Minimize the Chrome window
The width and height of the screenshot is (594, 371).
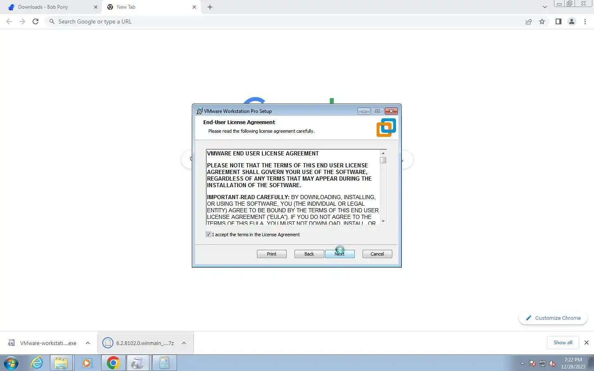[x=559, y=4]
